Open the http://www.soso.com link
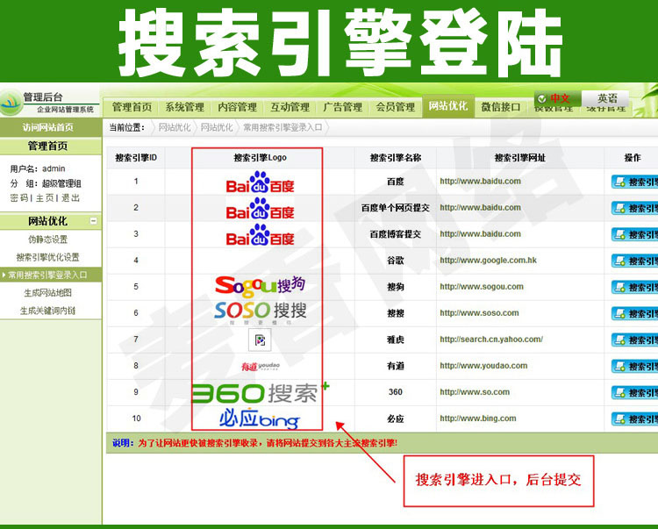658x529 pixels. pyautogui.click(x=479, y=313)
